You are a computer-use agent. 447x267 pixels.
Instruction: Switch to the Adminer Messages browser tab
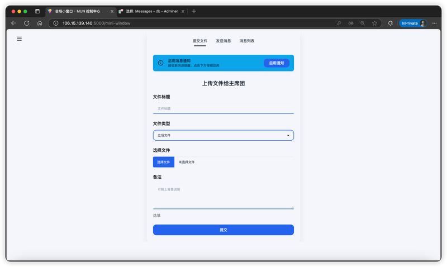(151, 11)
